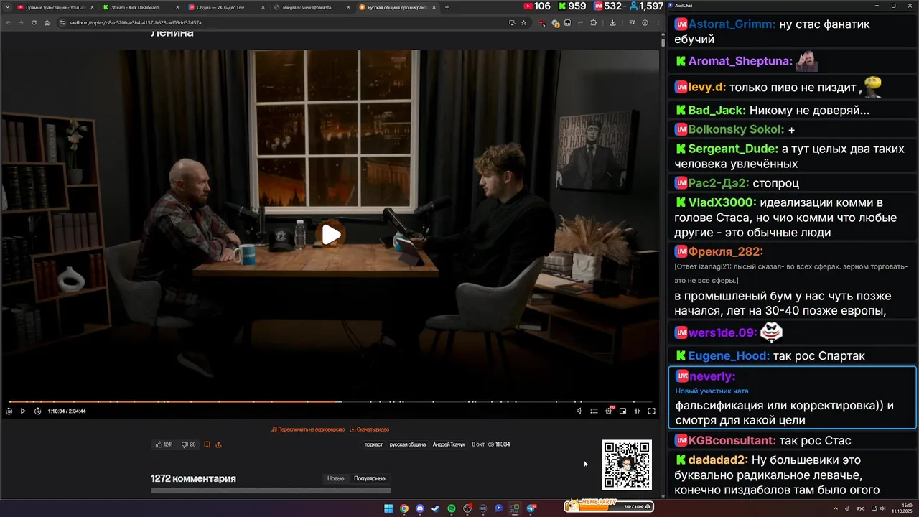Screen dimensions: 919x517
Task: Open the Windows Start menu
Action: (388, 508)
